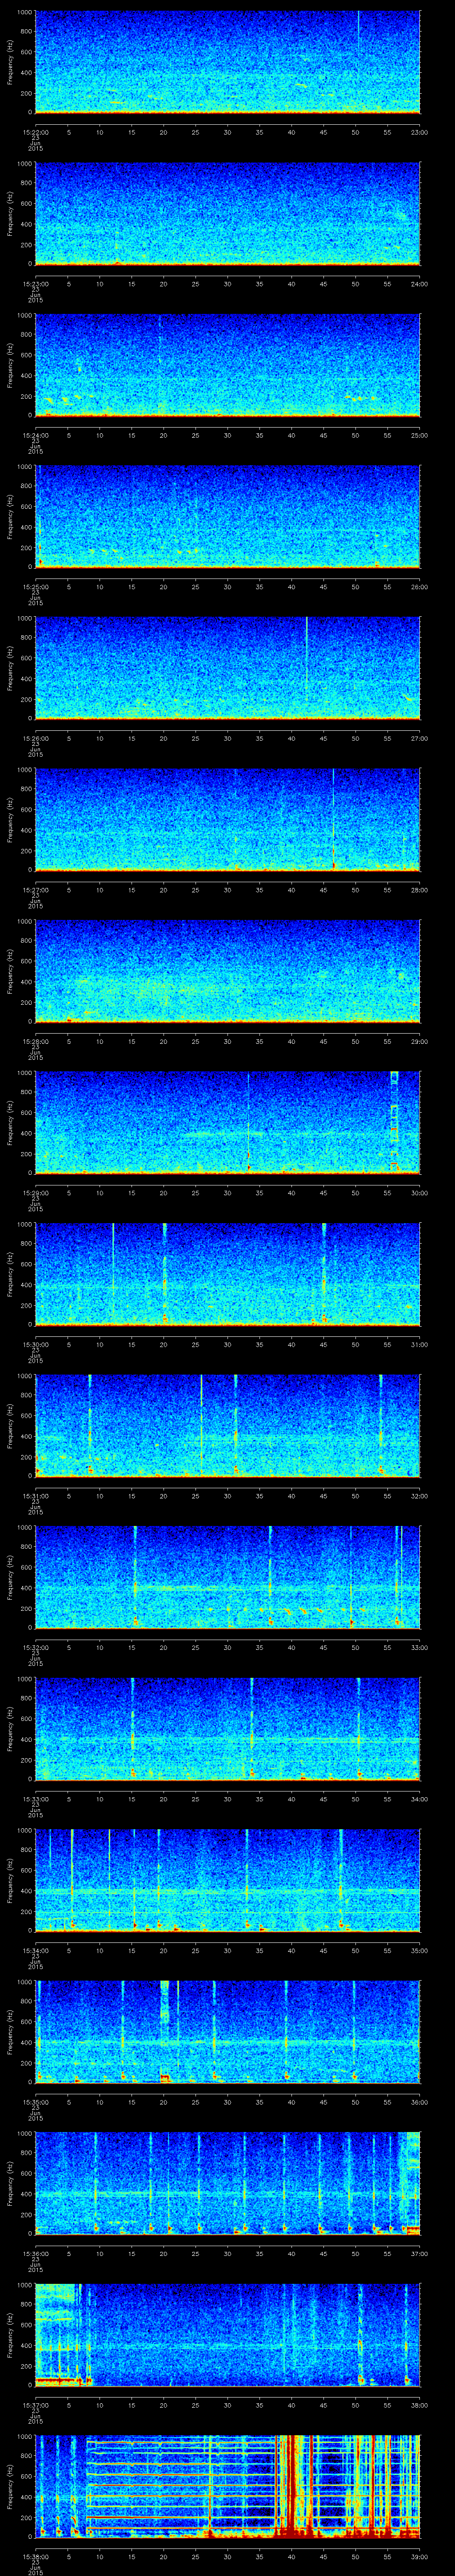
Task: Select the spectrogram panel starting at 15:35:00
Action: click(x=228, y=2032)
